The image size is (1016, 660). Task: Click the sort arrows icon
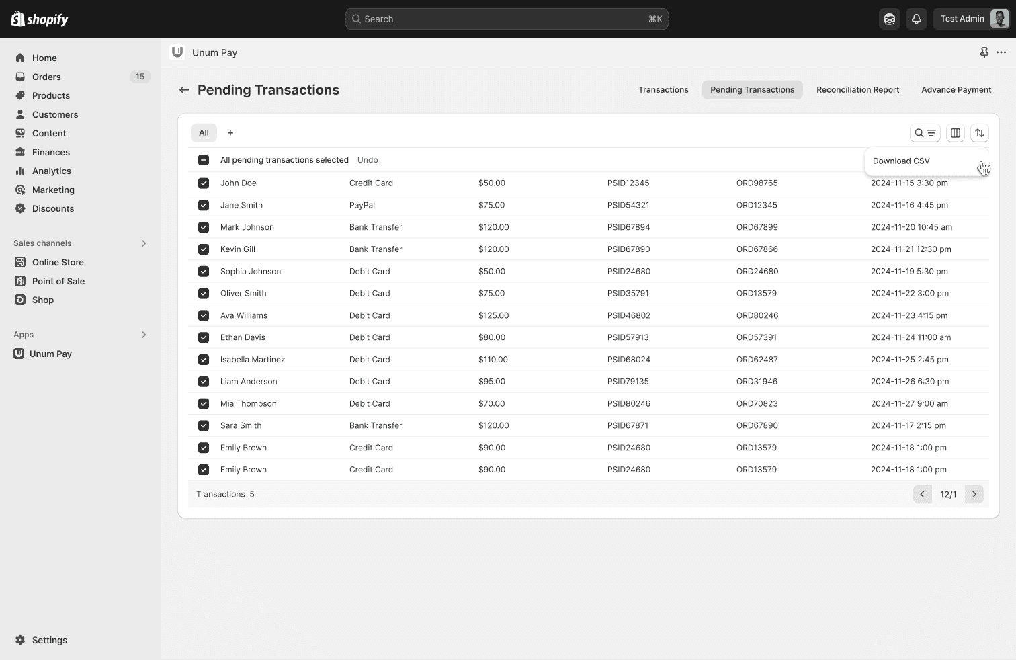979,133
